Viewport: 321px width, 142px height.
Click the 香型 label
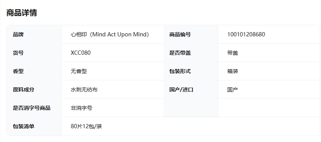pos(18,71)
